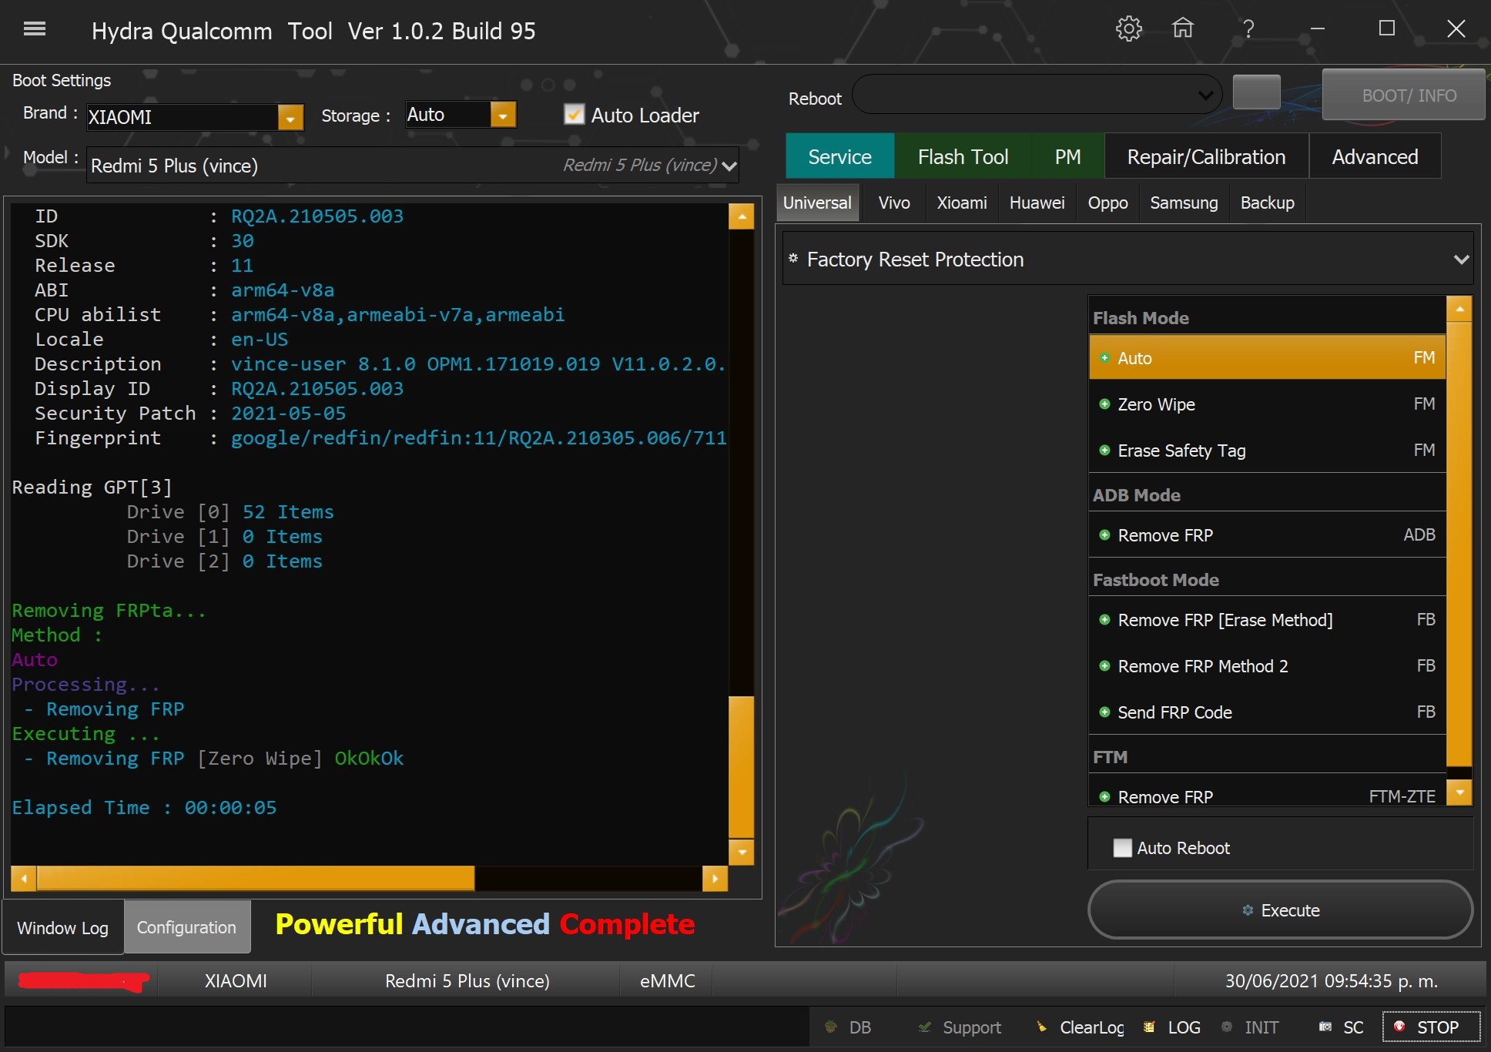Click the ClearLog icon

point(1042,1027)
